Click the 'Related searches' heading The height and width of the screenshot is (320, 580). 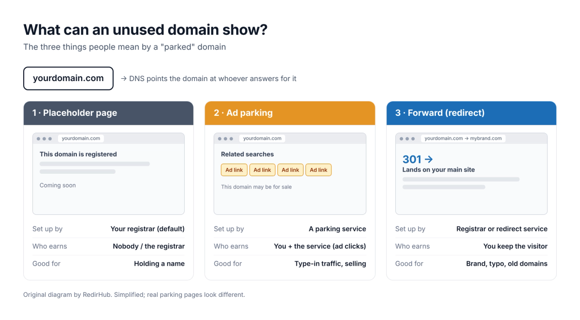[247, 154]
